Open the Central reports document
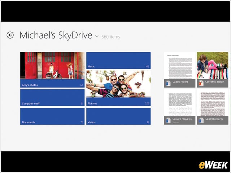Viewport: 231px width, 173px height. [x=213, y=107]
